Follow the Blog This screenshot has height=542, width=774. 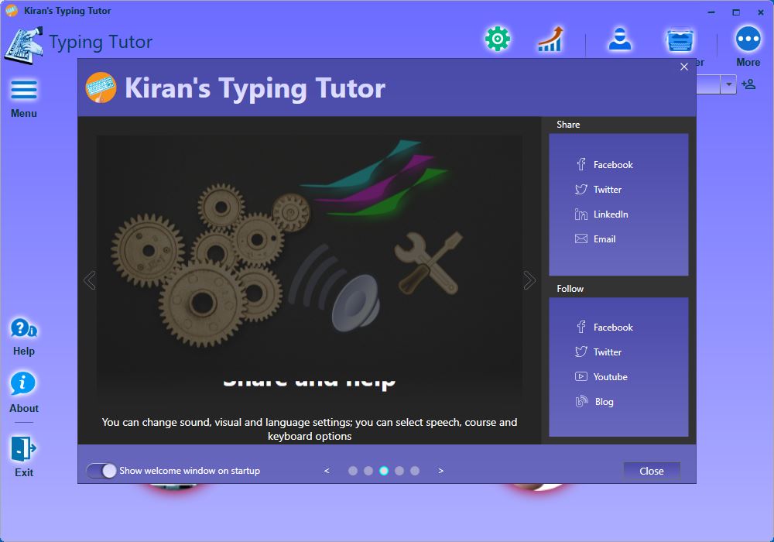pyautogui.click(x=594, y=401)
